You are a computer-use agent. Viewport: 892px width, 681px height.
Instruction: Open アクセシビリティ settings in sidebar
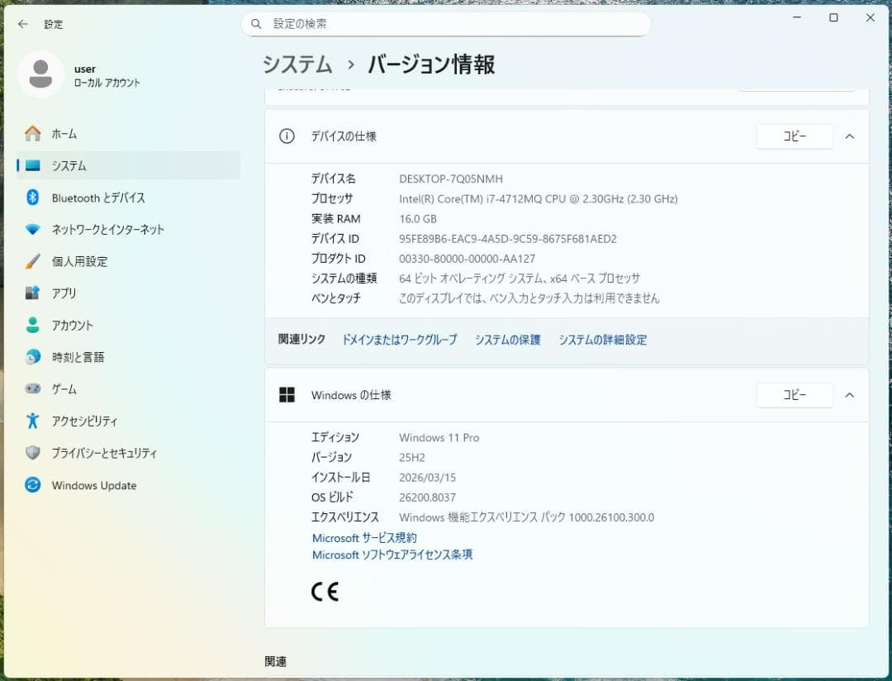[x=128, y=421]
